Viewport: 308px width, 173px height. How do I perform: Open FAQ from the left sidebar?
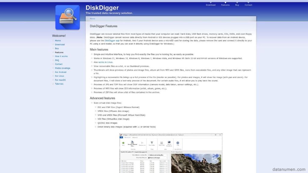[x=57, y=60]
